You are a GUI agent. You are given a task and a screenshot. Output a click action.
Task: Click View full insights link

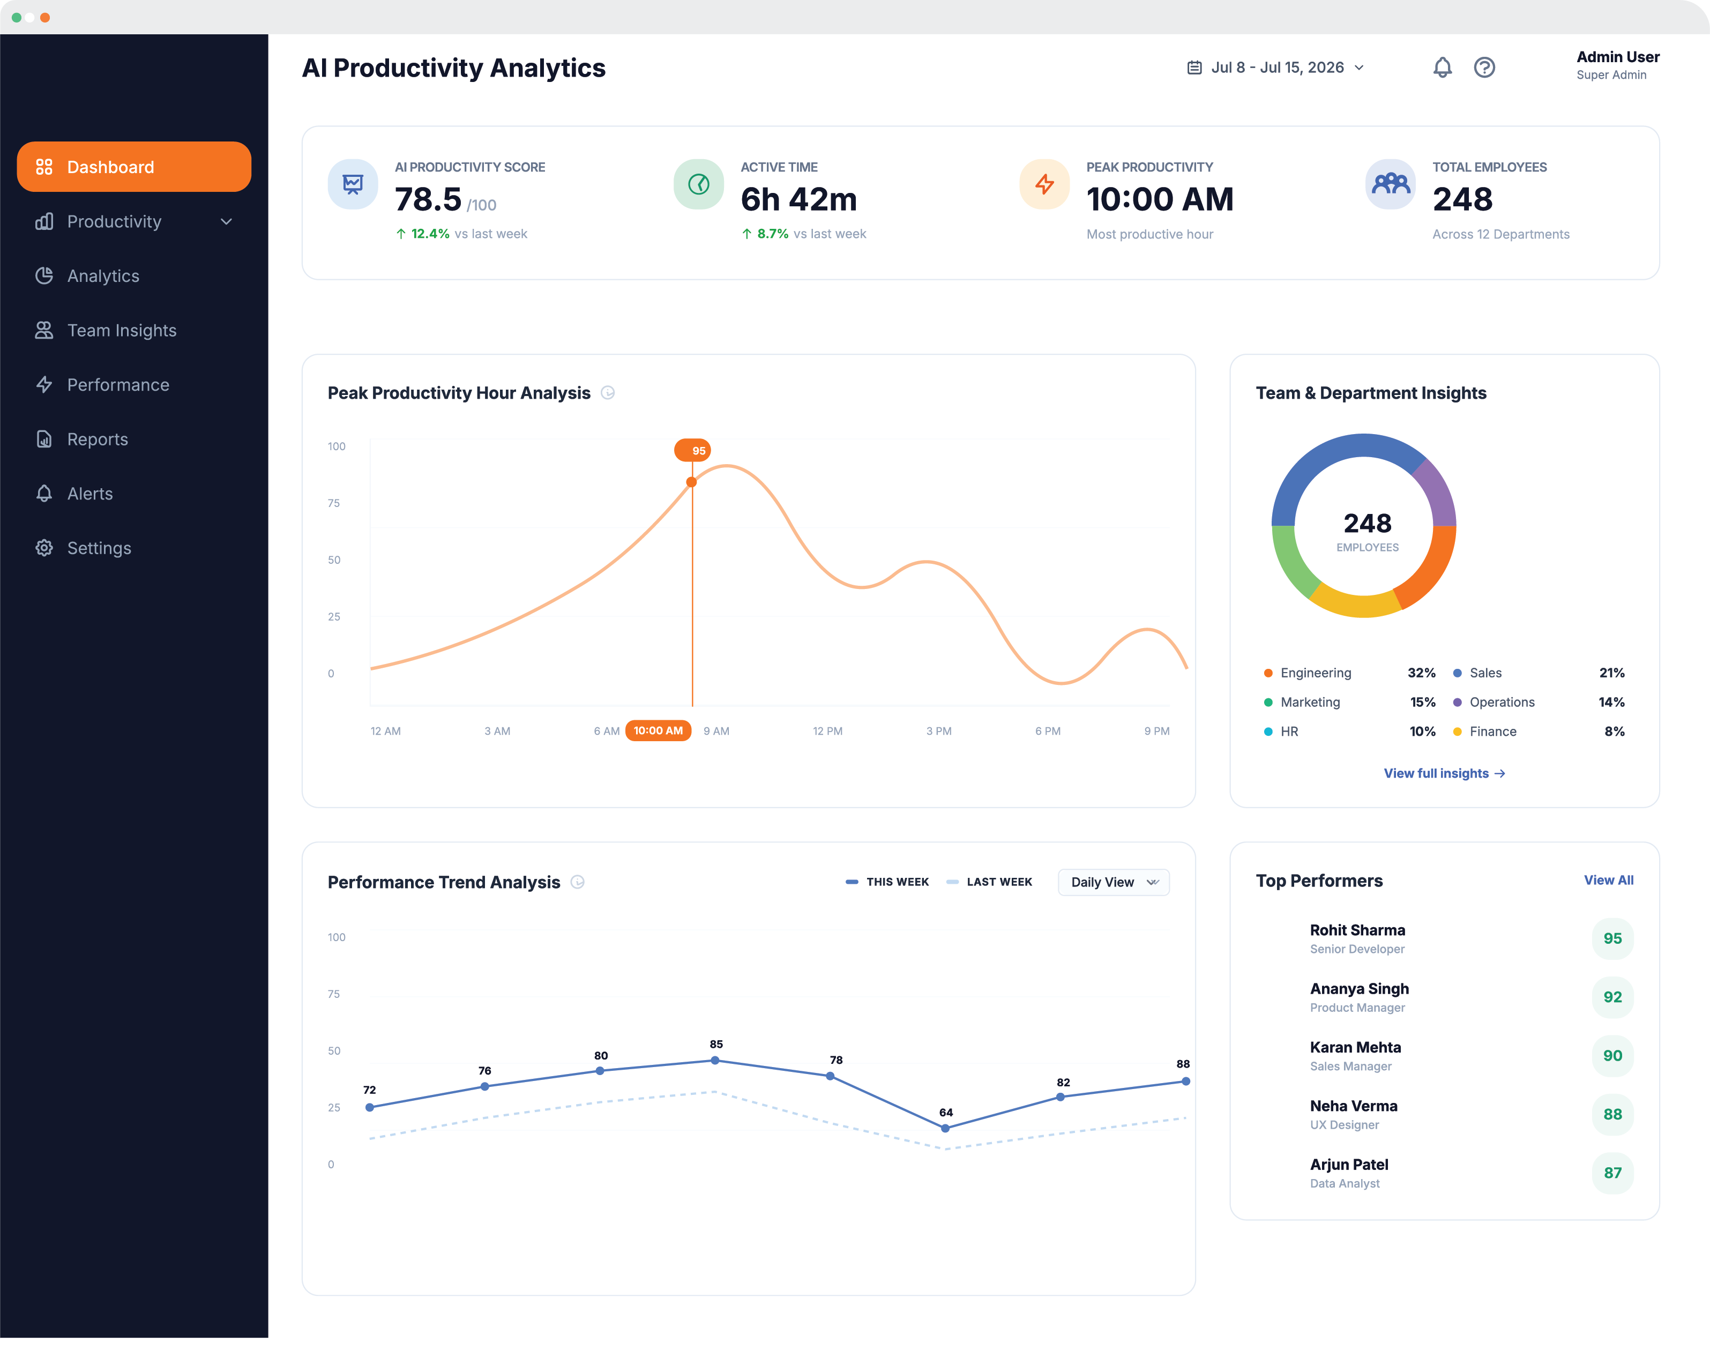tap(1444, 773)
